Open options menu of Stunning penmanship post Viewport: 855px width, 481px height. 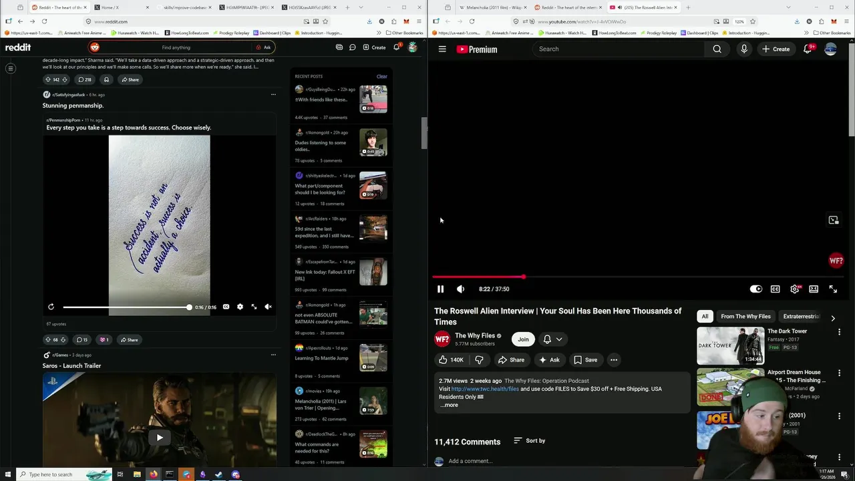[x=273, y=95]
